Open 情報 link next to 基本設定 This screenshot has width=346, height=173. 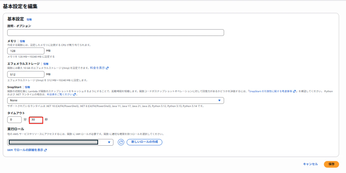(x=29, y=19)
